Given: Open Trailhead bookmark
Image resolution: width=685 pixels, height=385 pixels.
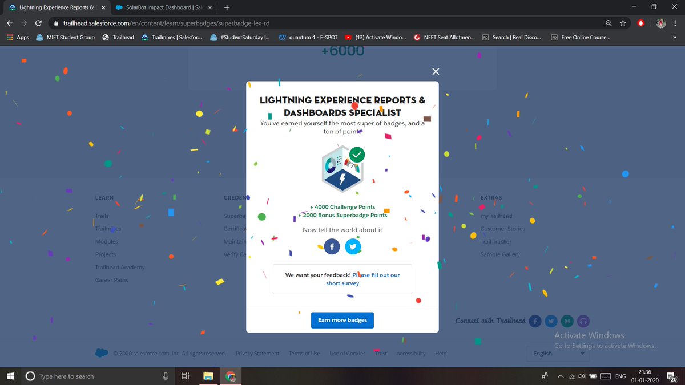Looking at the screenshot, I should coord(118,37).
